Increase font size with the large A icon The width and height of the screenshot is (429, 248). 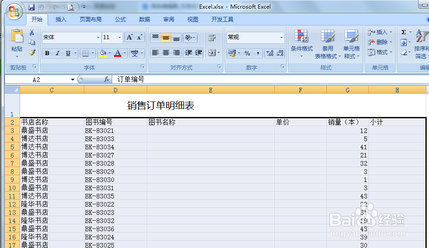129,37
